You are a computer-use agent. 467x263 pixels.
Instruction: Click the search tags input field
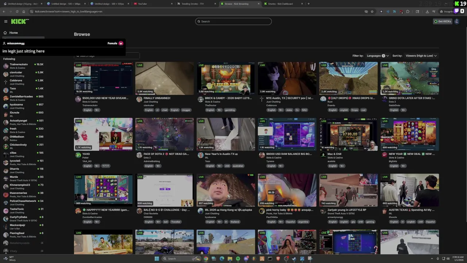tap(107, 56)
